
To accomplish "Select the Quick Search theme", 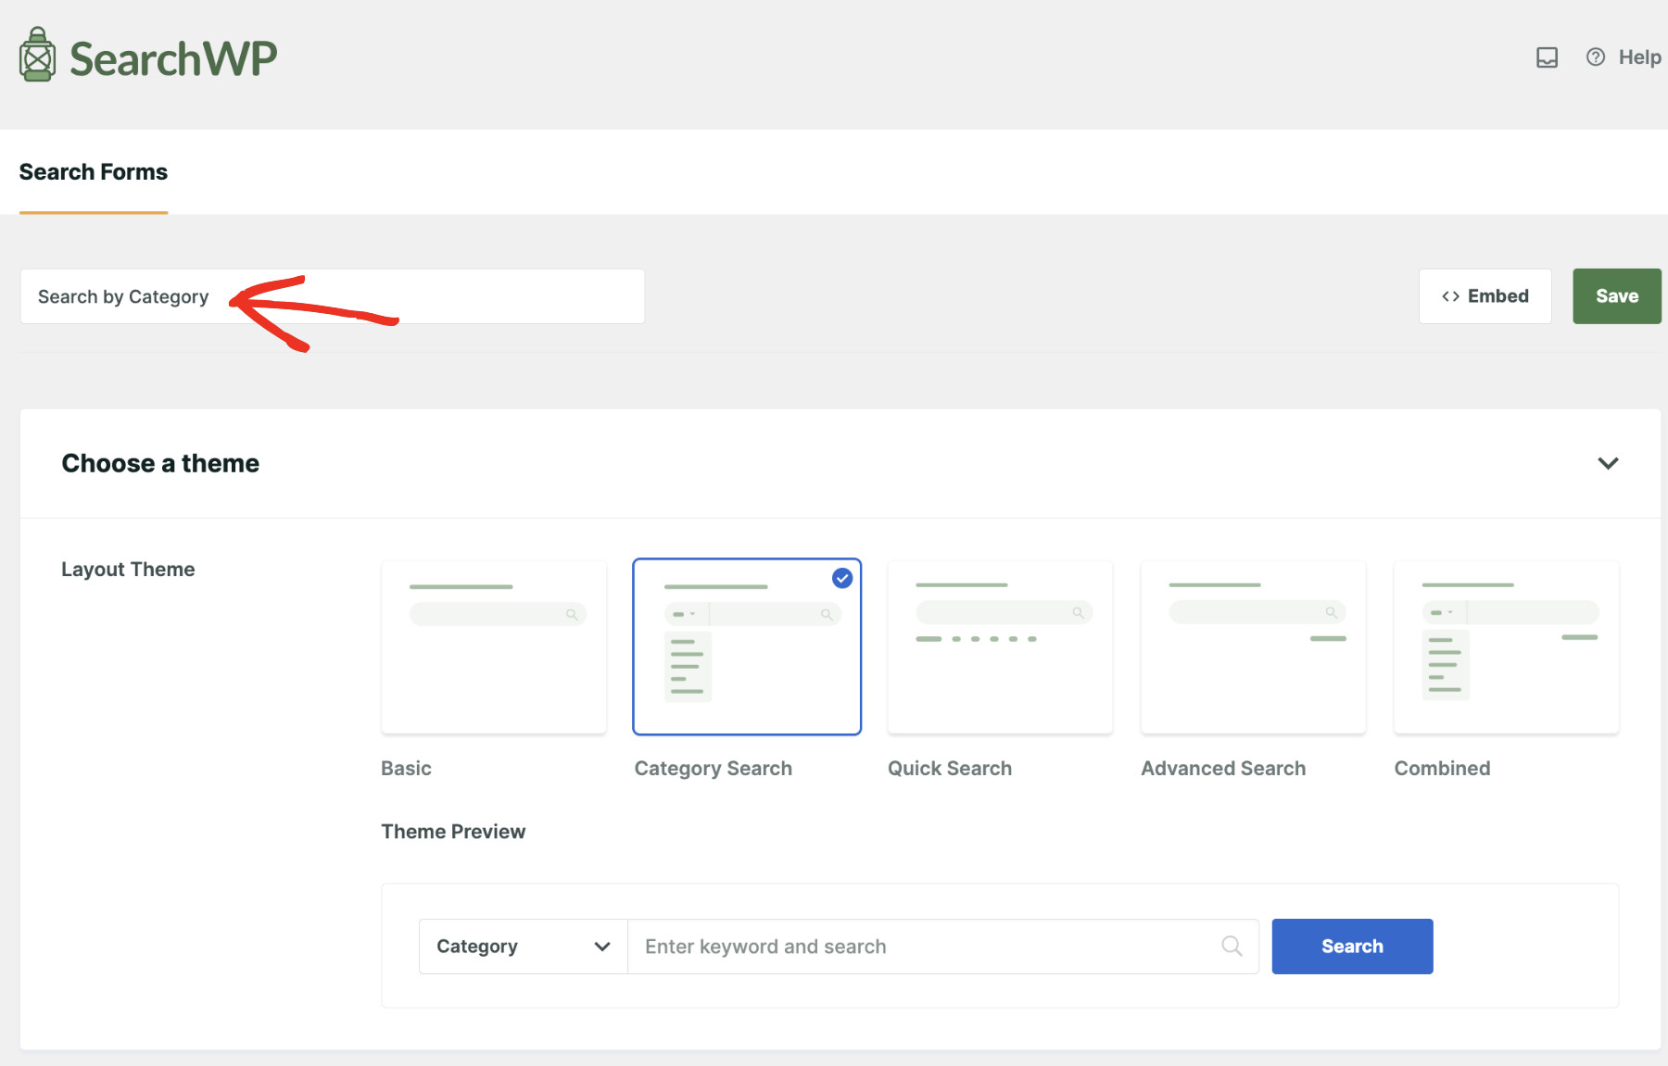I will coord(999,646).
